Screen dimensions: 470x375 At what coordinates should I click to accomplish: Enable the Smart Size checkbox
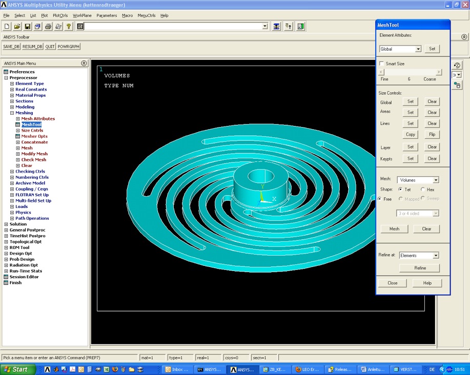[381, 64]
